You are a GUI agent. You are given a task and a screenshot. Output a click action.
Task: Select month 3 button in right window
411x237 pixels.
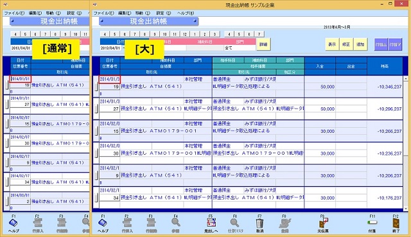tap(215, 34)
